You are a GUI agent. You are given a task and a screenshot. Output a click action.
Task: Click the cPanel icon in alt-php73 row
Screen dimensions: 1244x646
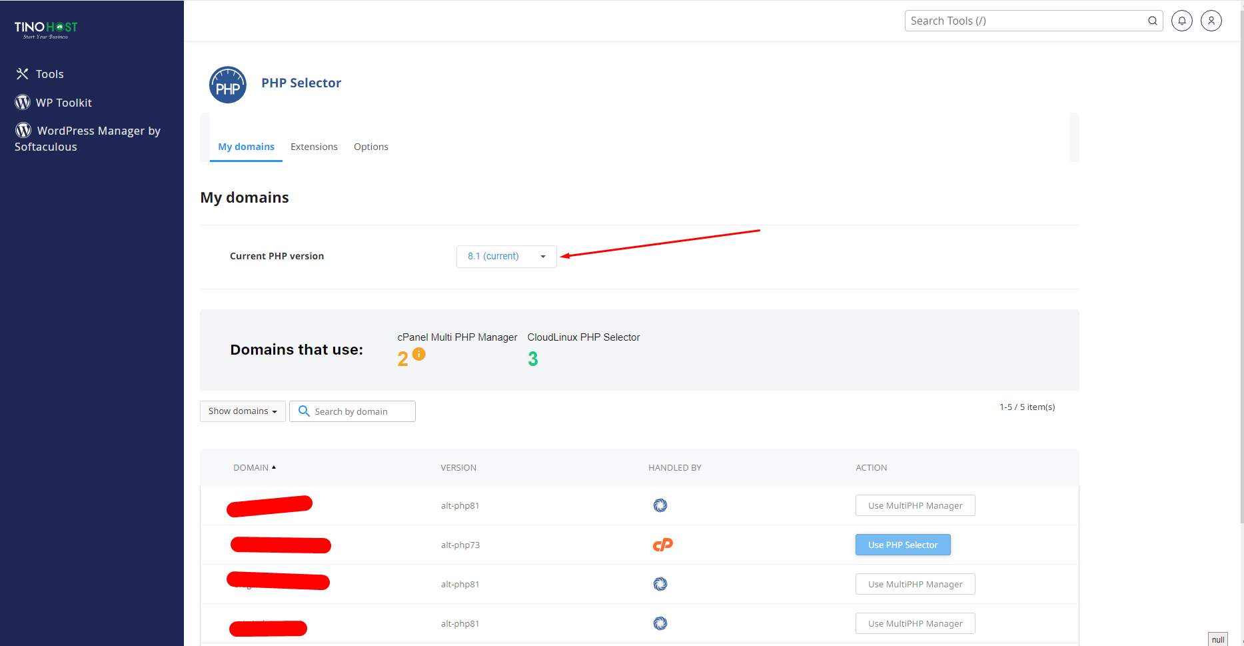[x=663, y=545]
